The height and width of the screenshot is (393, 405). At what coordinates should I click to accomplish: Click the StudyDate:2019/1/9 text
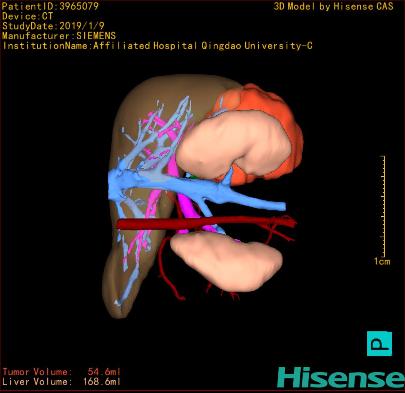(x=53, y=26)
